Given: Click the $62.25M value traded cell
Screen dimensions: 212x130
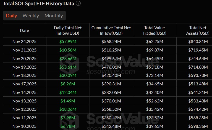Looking at the screenshot, I should (x=155, y=42).
